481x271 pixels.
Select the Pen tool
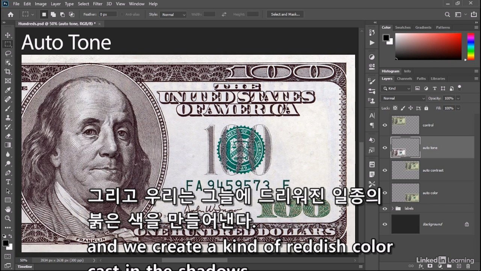tap(8, 173)
